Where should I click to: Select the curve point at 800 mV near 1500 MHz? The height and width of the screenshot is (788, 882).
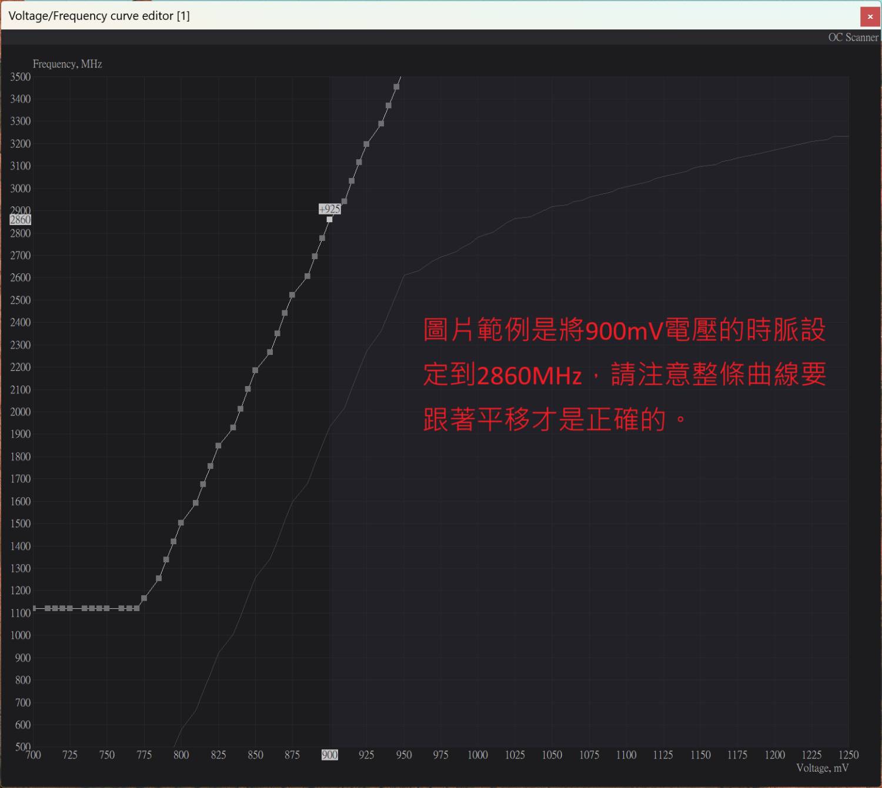(x=181, y=523)
